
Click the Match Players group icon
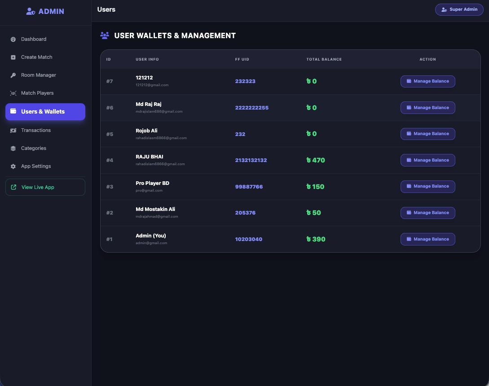tap(13, 93)
